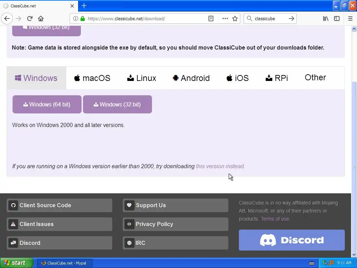The height and width of the screenshot is (268, 357).
Task: Select ClassiCube.net - Mypal taskbar button
Action: 64,263
